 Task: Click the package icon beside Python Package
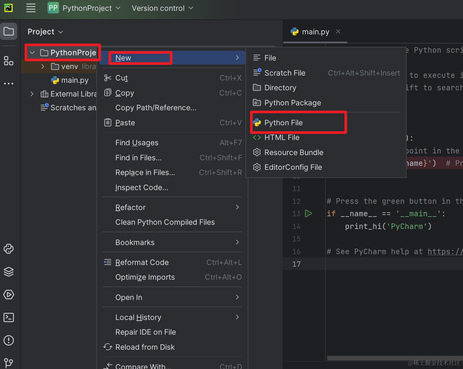tap(257, 103)
